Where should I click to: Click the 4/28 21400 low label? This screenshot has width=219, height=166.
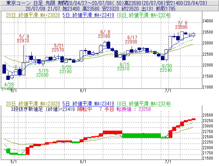(x=8, y=87)
